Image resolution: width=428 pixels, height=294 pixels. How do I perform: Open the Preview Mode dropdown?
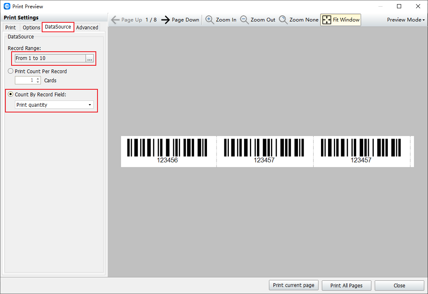pos(406,20)
